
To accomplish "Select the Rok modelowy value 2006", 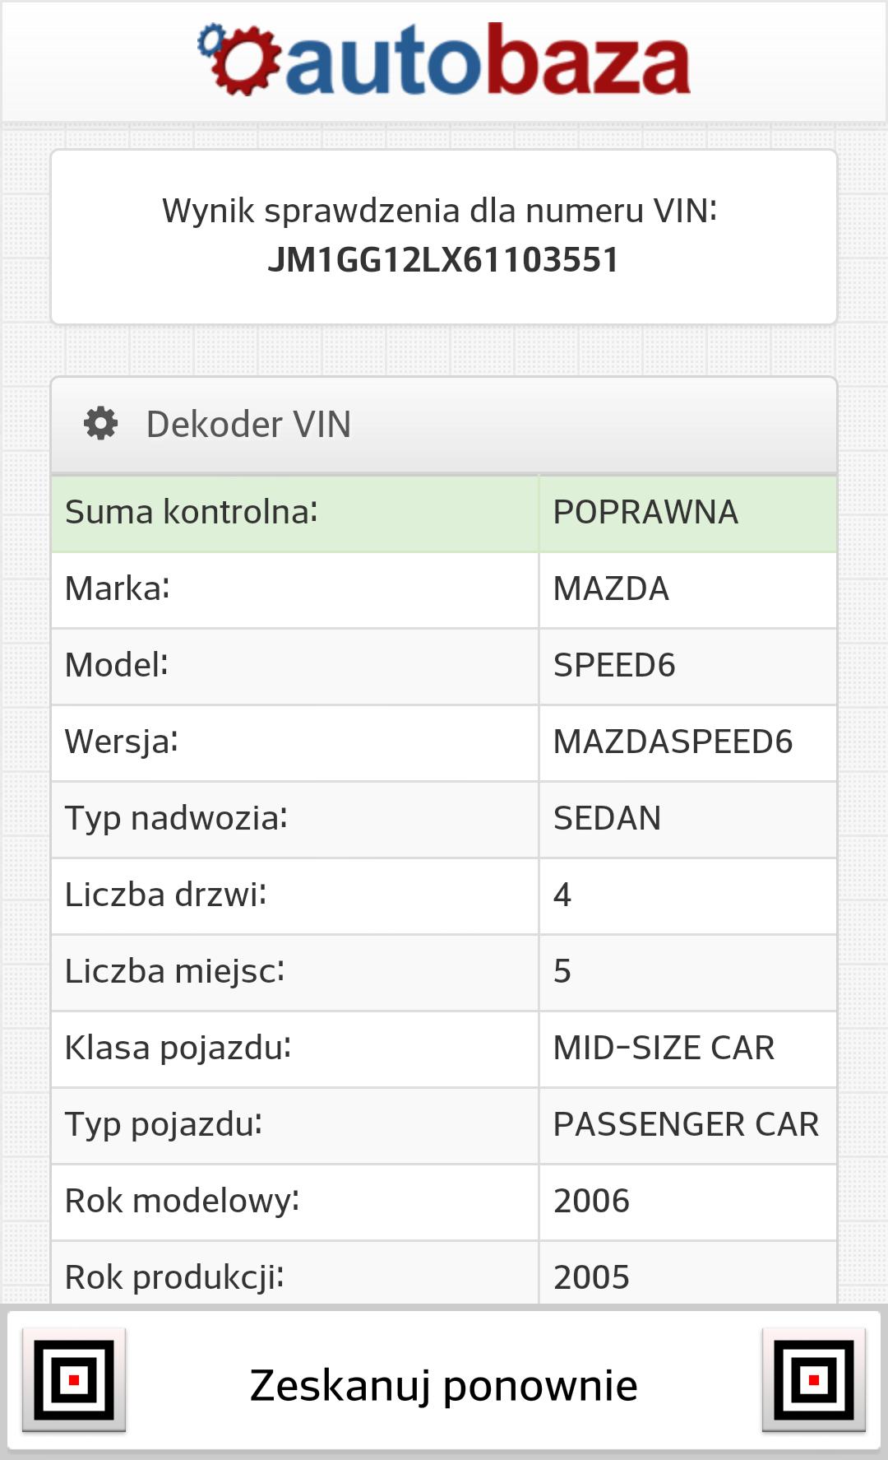I will point(592,1201).
